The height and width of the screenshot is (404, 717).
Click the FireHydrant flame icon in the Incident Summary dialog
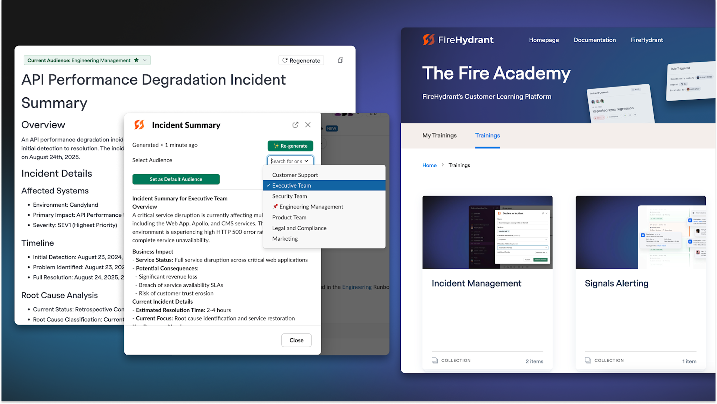pyautogui.click(x=139, y=125)
